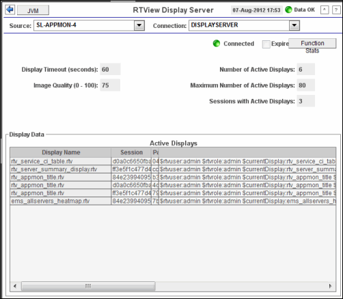Click the caret up icon beside help
Viewport: 343px width, 299px height.
(325, 10)
